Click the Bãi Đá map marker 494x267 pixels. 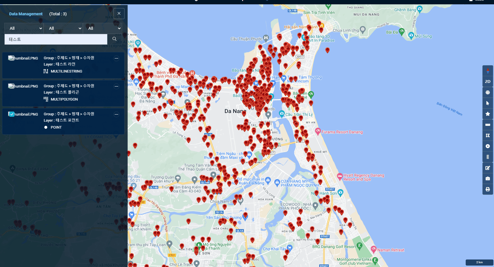pos(402,31)
